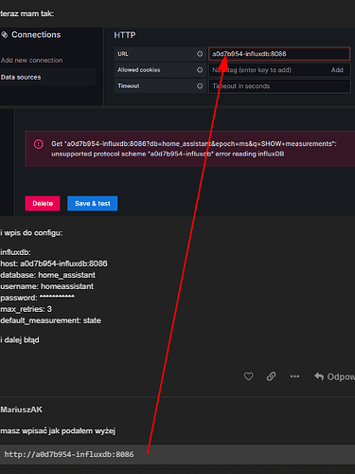Click the reply arrow Odpowiedz button
This screenshot has height=474, width=355.
click(334, 376)
